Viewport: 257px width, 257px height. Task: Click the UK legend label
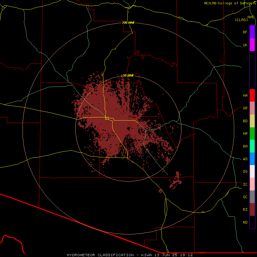[245, 45]
